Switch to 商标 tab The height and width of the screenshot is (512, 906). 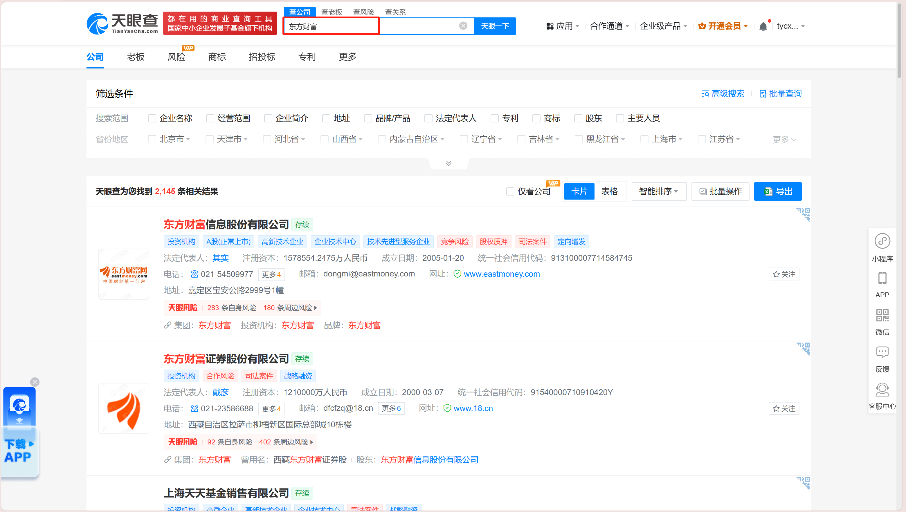(x=217, y=57)
